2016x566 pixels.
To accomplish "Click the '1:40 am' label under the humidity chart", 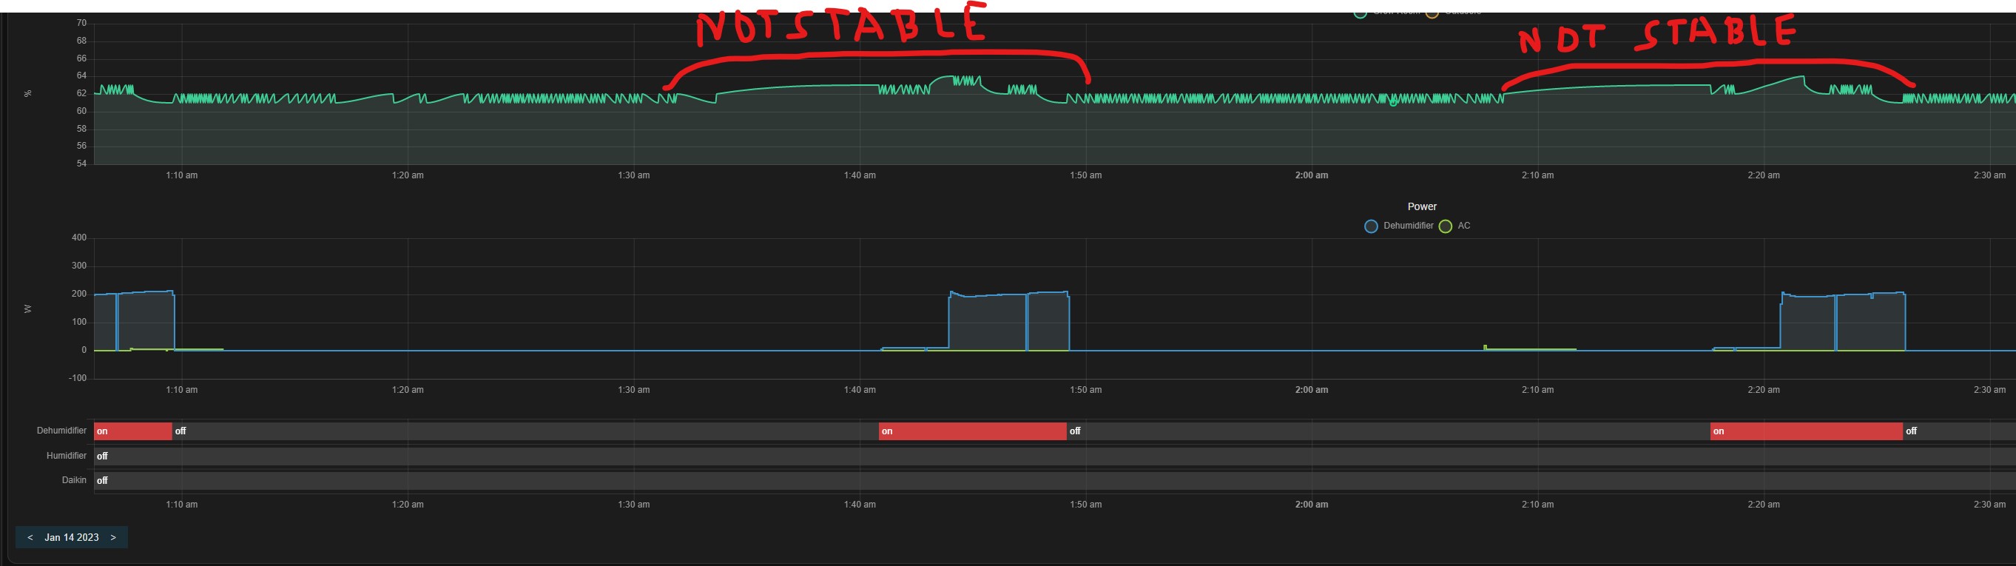I will click(860, 175).
